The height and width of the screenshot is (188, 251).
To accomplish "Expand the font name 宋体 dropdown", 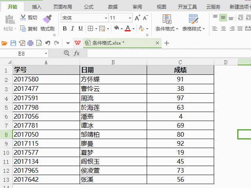I will [106, 18].
